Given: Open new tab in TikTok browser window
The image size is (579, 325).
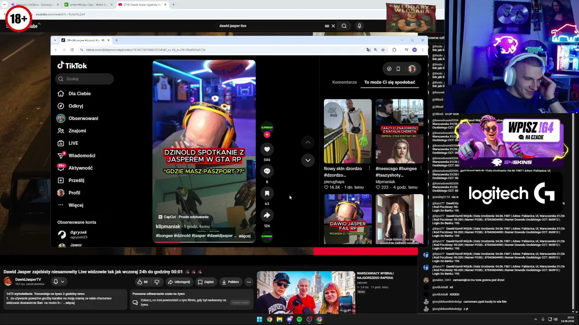Looking at the screenshot, I should 116,40.
